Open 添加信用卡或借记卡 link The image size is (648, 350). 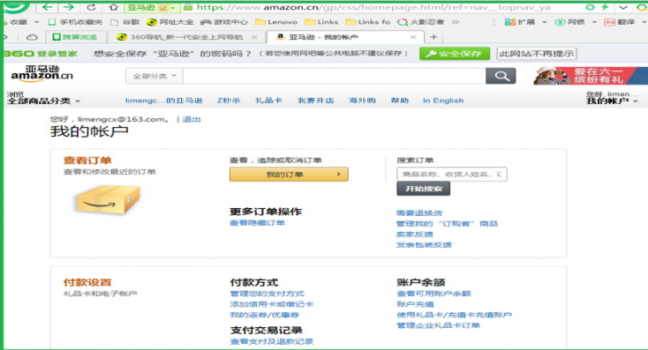[x=272, y=304]
